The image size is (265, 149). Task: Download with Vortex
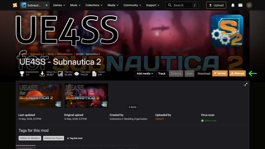pyautogui.click(x=220, y=73)
